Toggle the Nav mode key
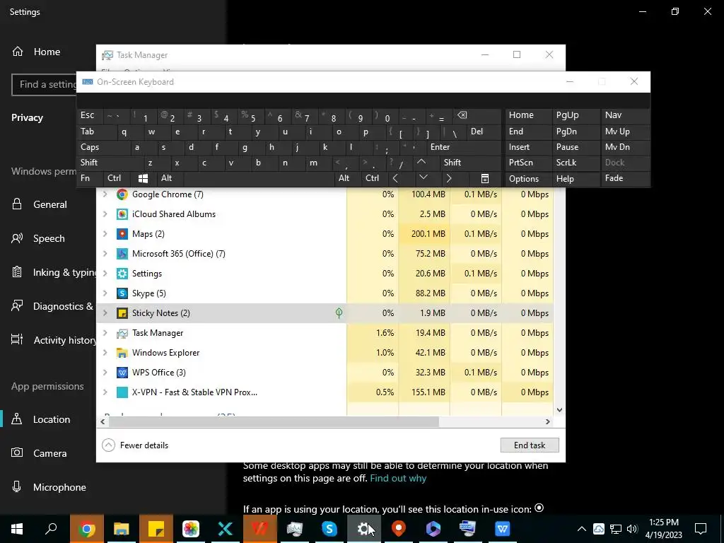Screen dimensions: 724x543 coord(625,115)
